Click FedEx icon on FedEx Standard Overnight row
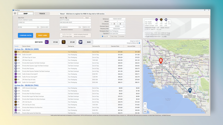Screen dimensions: 223x125 (x=16, y=74)
